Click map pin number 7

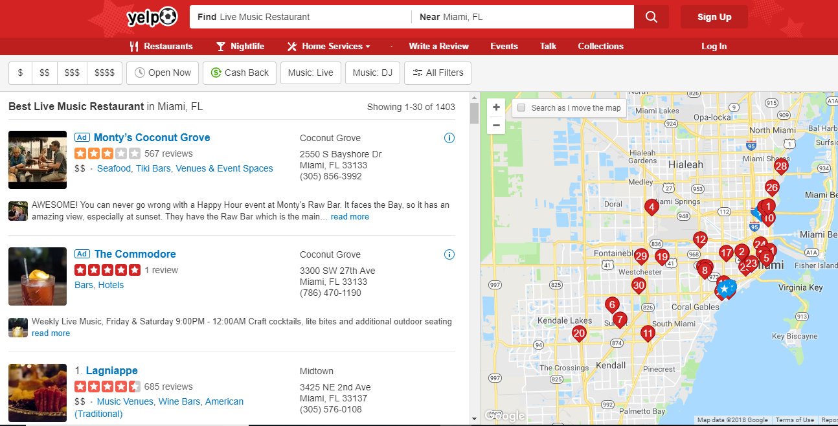(x=620, y=319)
